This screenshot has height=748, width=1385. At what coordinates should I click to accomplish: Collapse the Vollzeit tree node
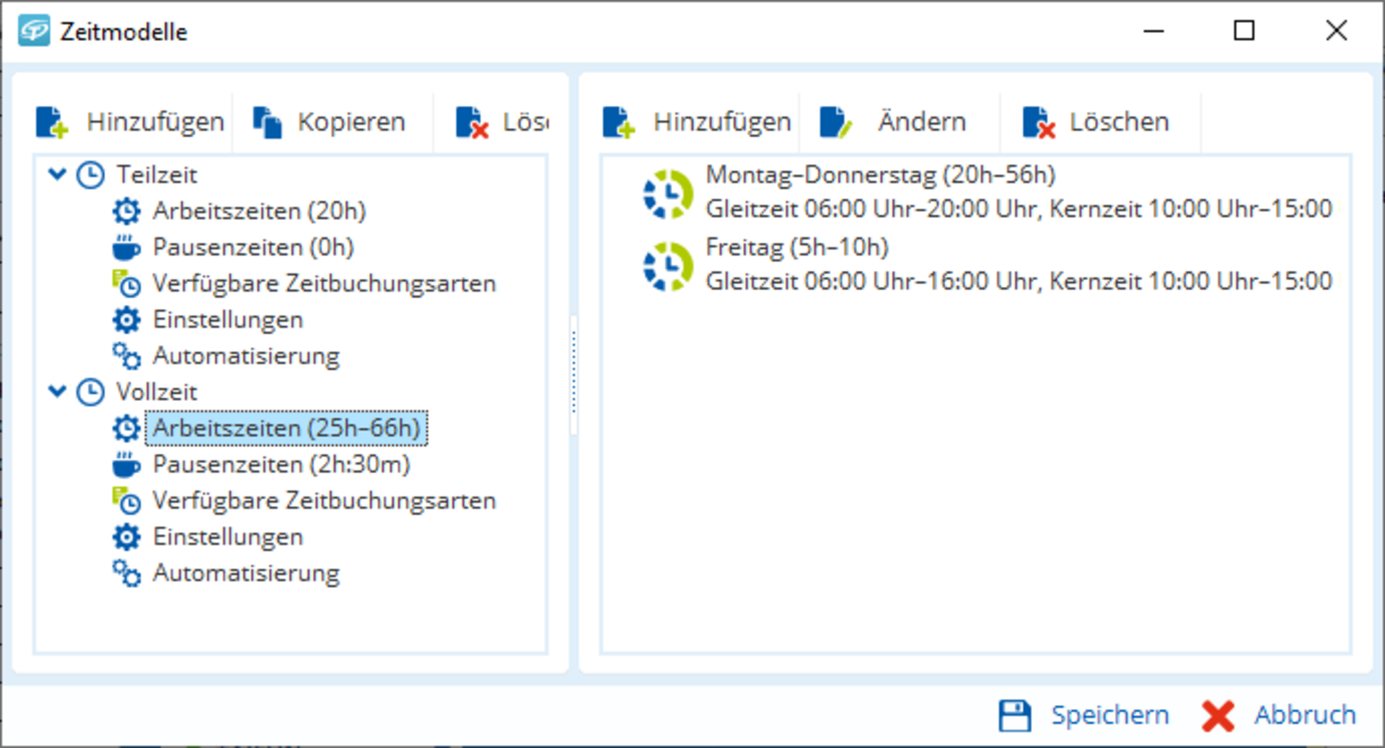point(57,391)
